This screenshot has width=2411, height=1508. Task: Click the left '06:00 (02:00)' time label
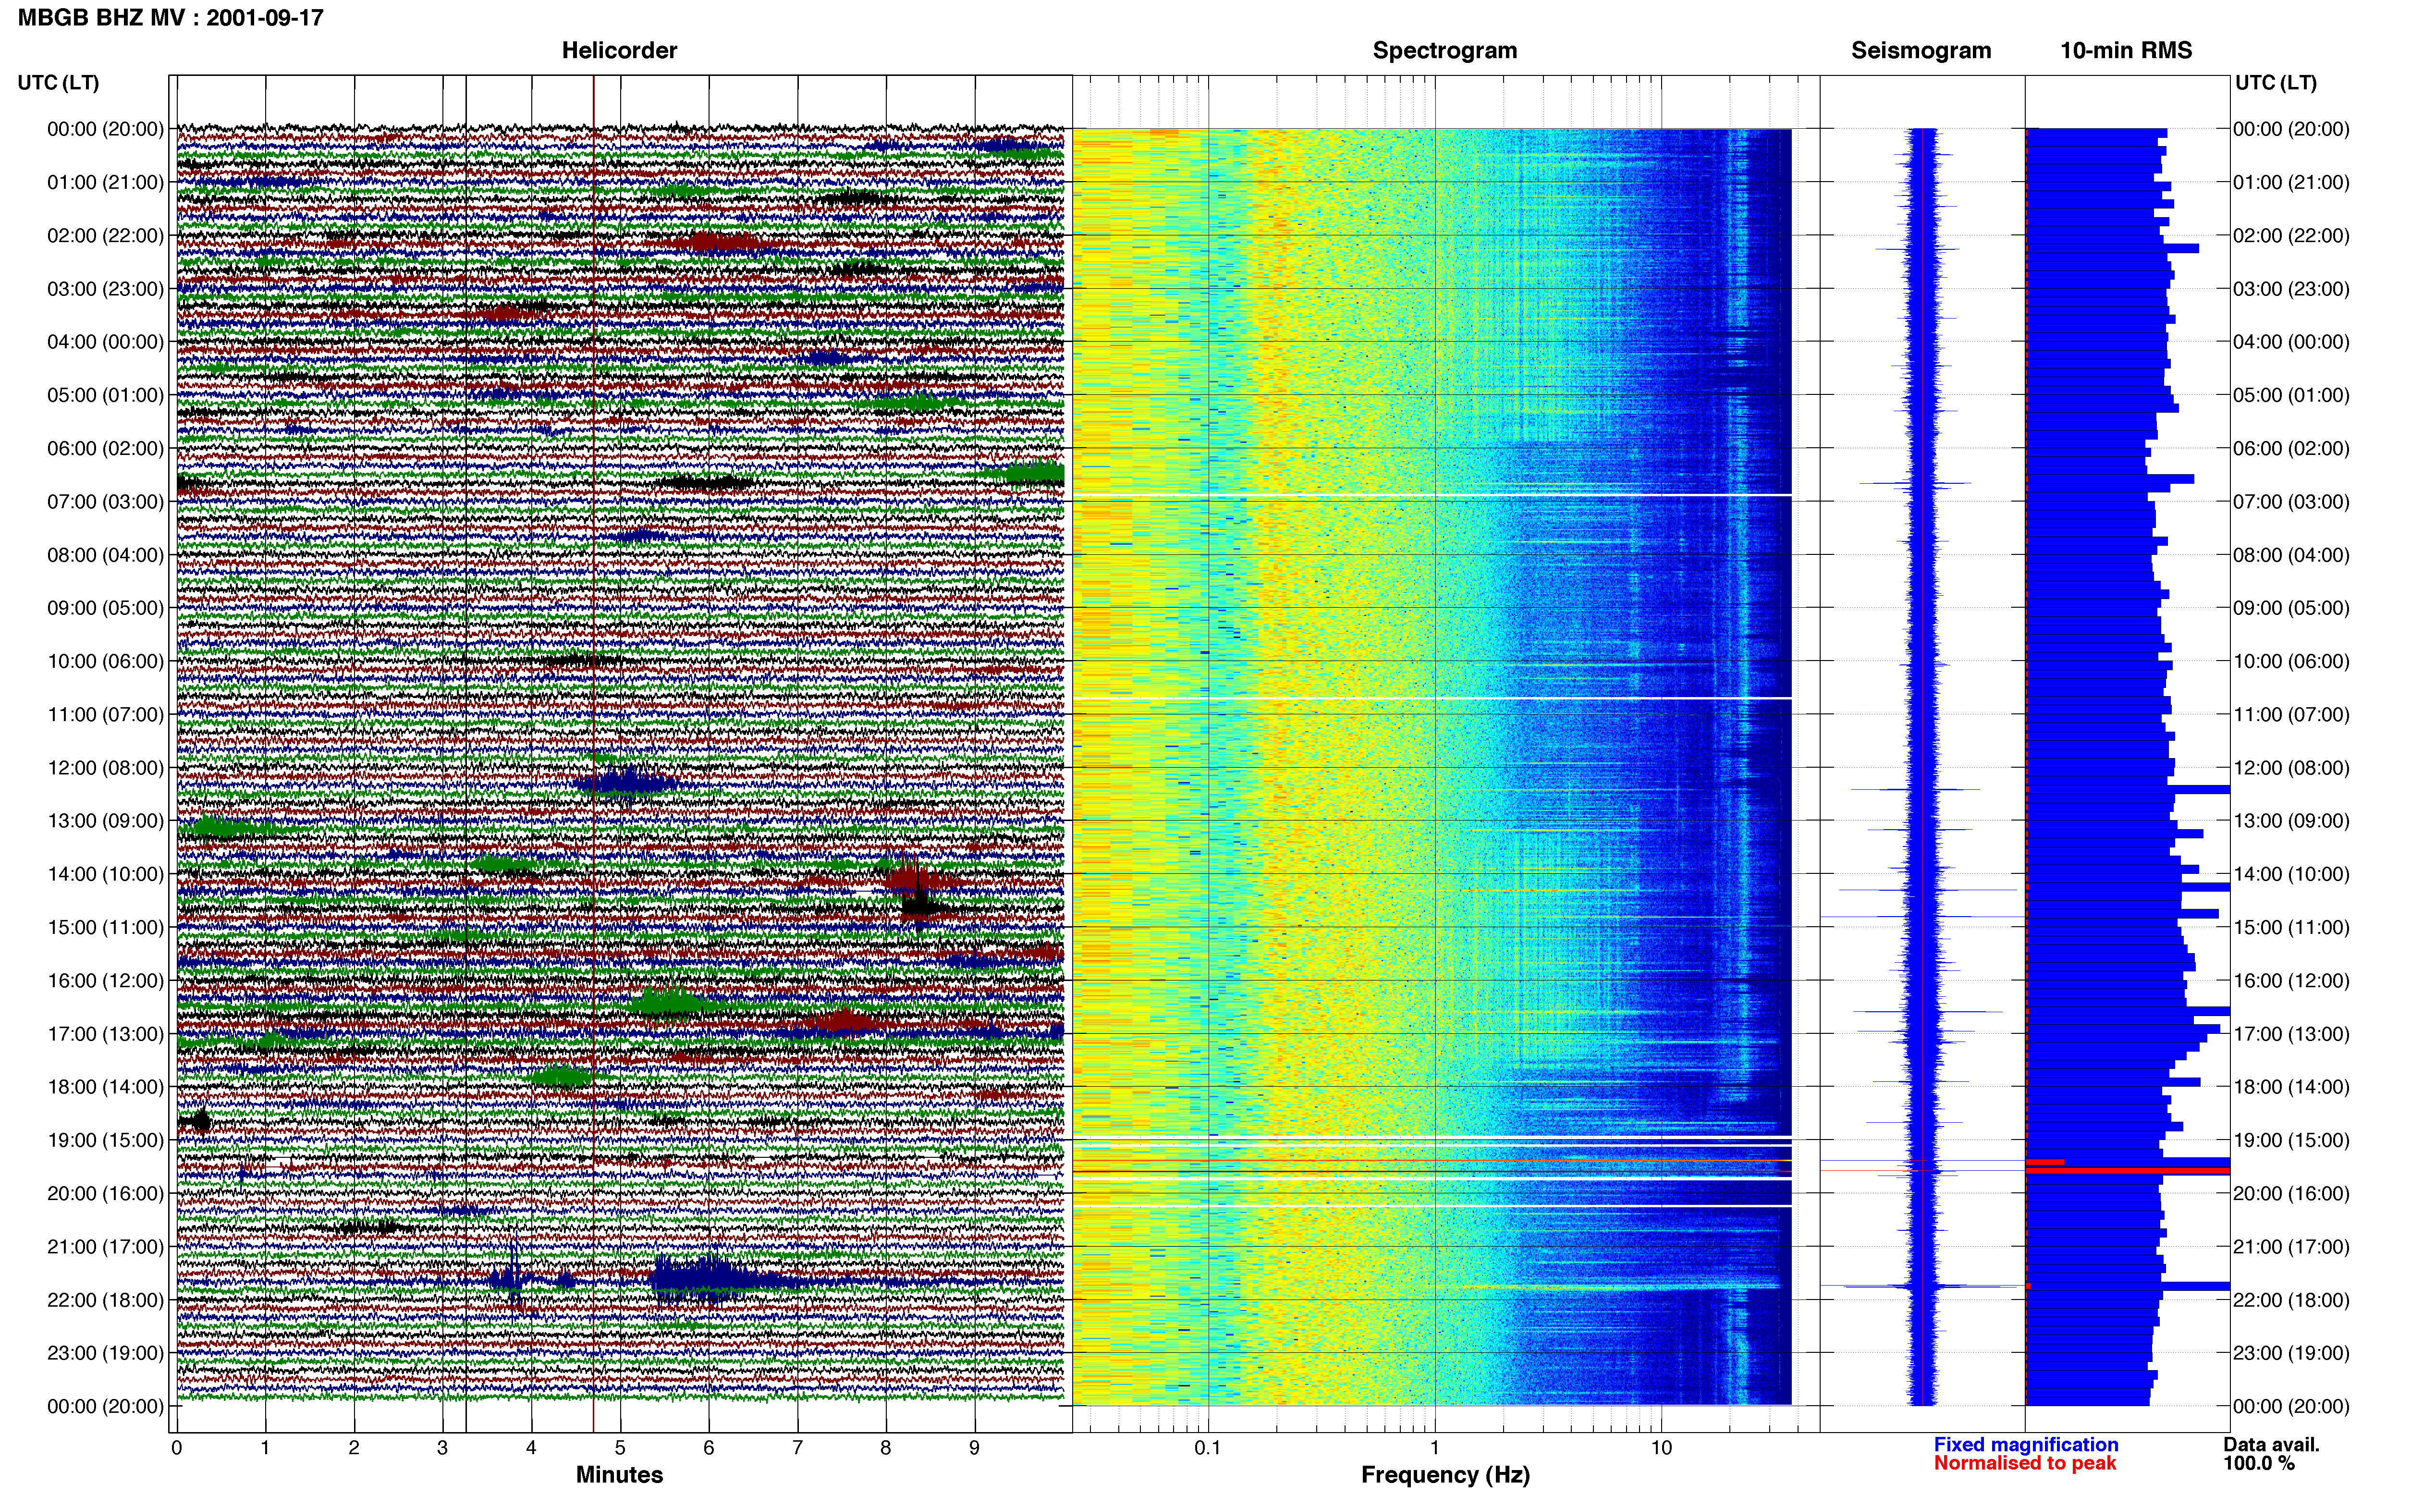tap(106, 448)
